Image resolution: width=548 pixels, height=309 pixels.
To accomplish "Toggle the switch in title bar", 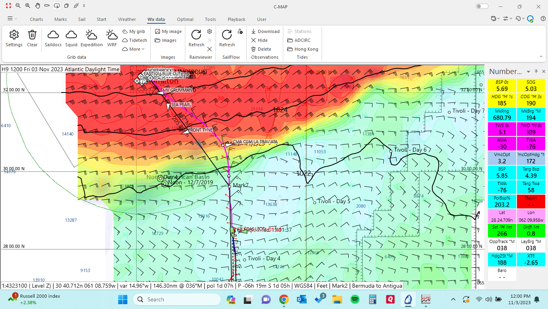I will click(482, 6).
